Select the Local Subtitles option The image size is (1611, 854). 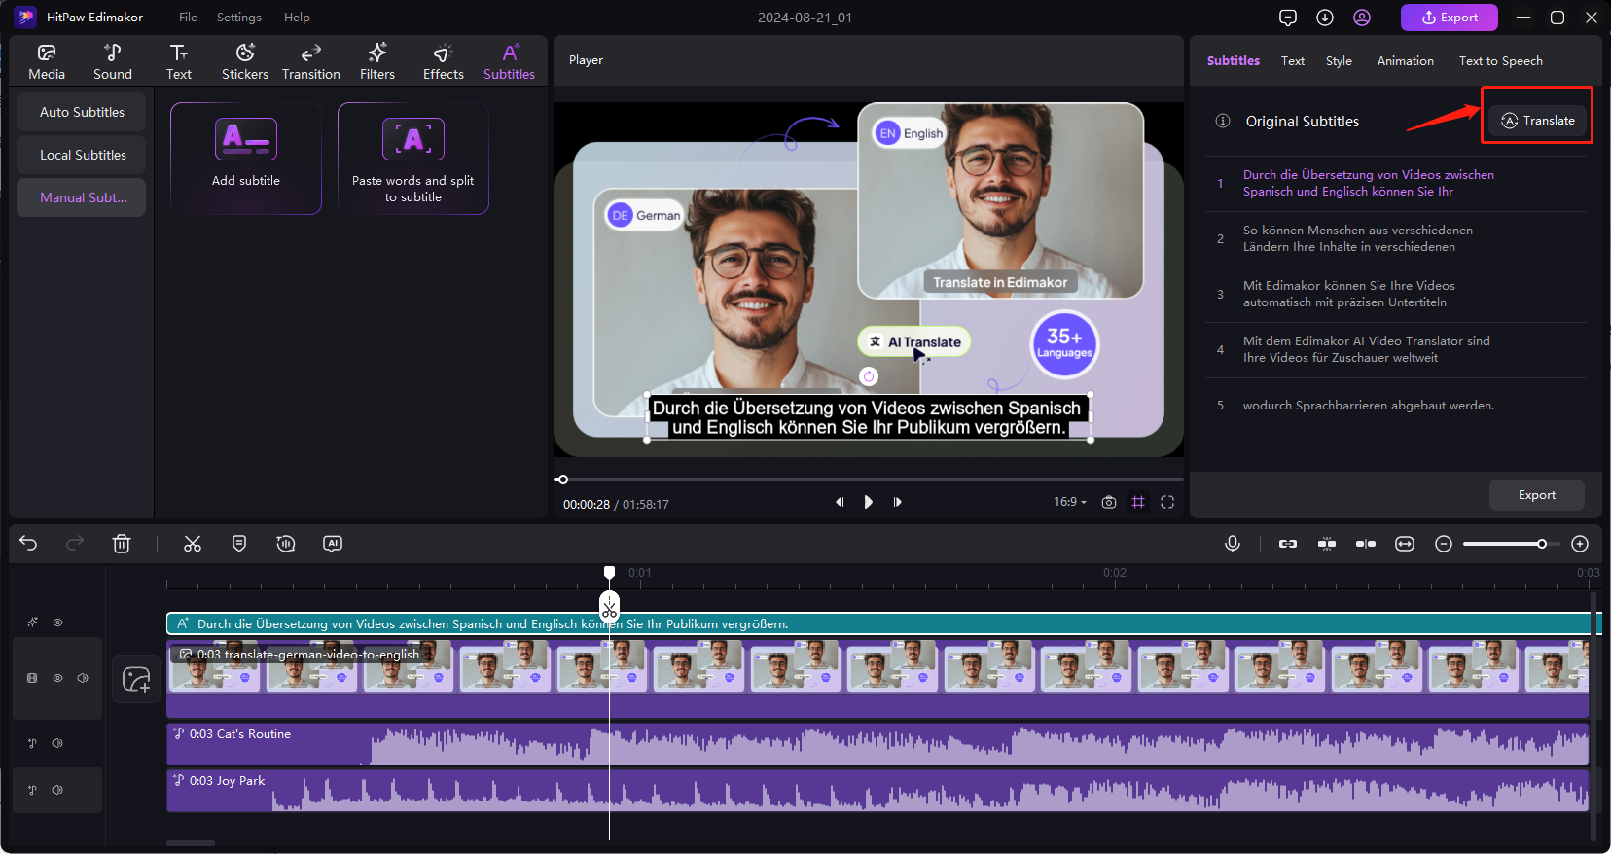click(82, 155)
